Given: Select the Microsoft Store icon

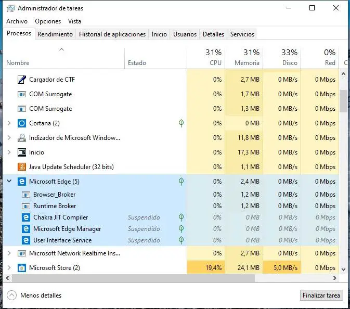Looking at the screenshot, I should pyautogui.click(x=22, y=268).
